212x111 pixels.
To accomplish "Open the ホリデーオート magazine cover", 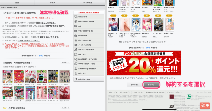I will click(19, 93).
